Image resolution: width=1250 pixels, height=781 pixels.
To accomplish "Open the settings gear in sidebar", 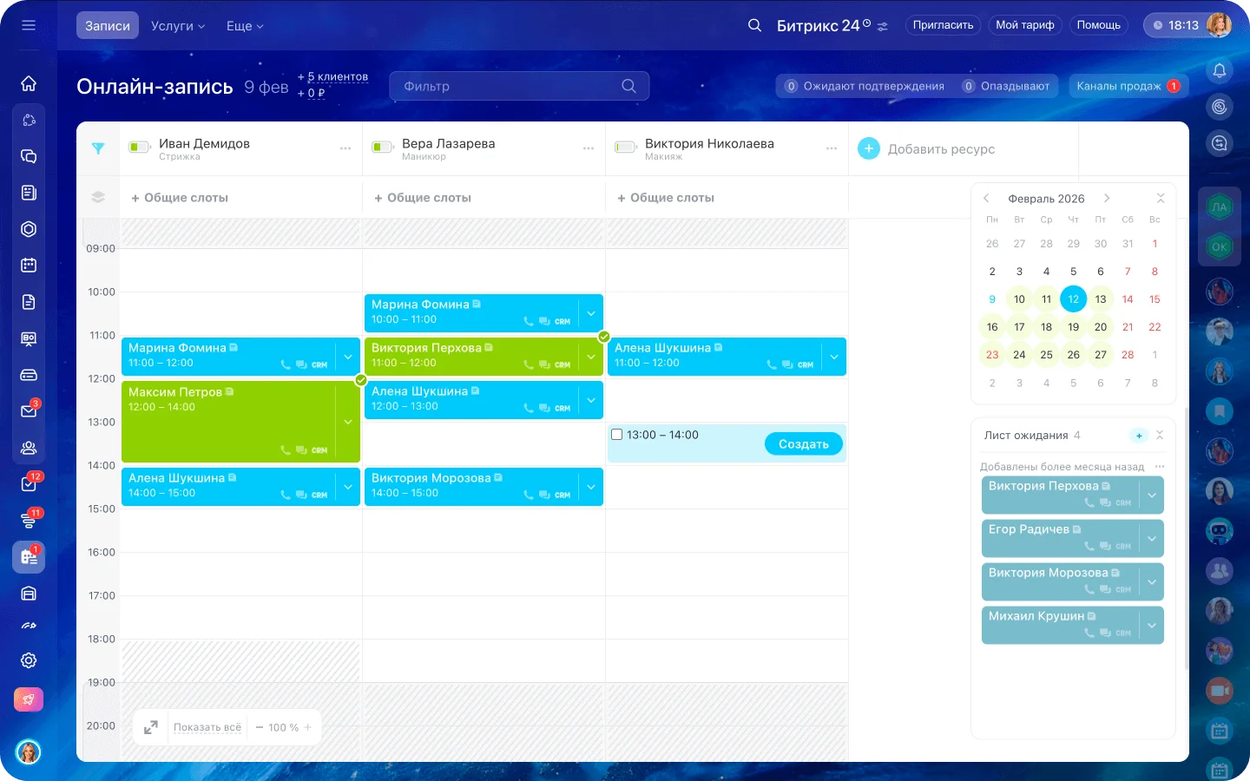I will (x=29, y=660).
